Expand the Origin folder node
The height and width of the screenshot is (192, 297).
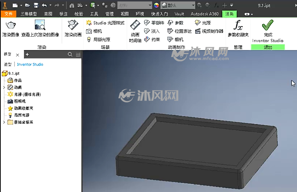coord(4,122)
